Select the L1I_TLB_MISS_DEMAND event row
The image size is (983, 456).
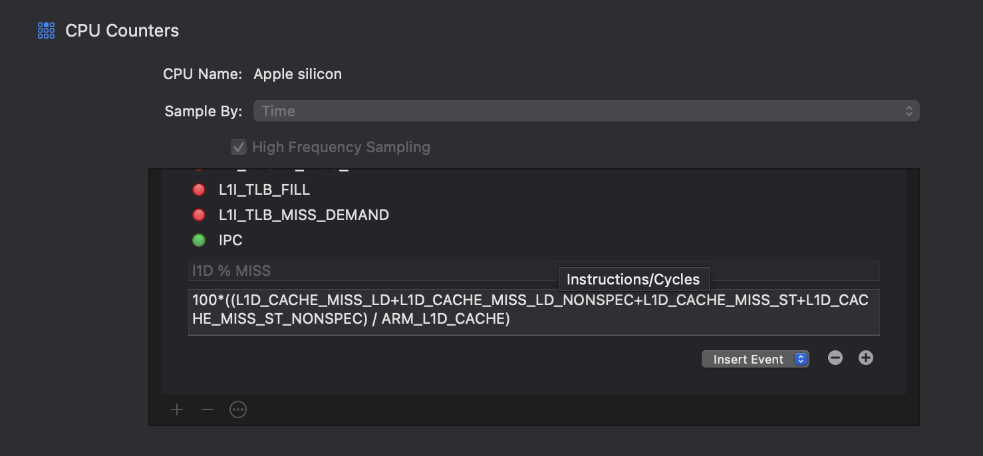[x=304, y=215]
